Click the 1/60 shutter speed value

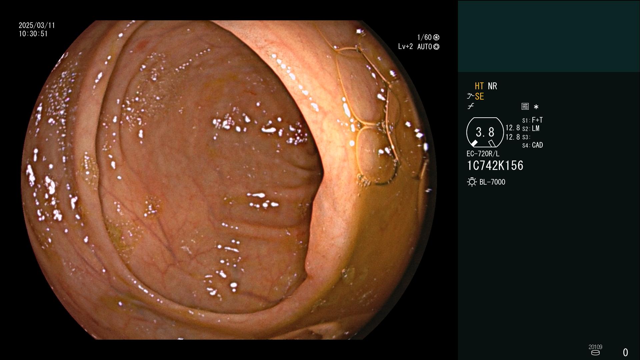pyautogui.click(x=424, y=37)
